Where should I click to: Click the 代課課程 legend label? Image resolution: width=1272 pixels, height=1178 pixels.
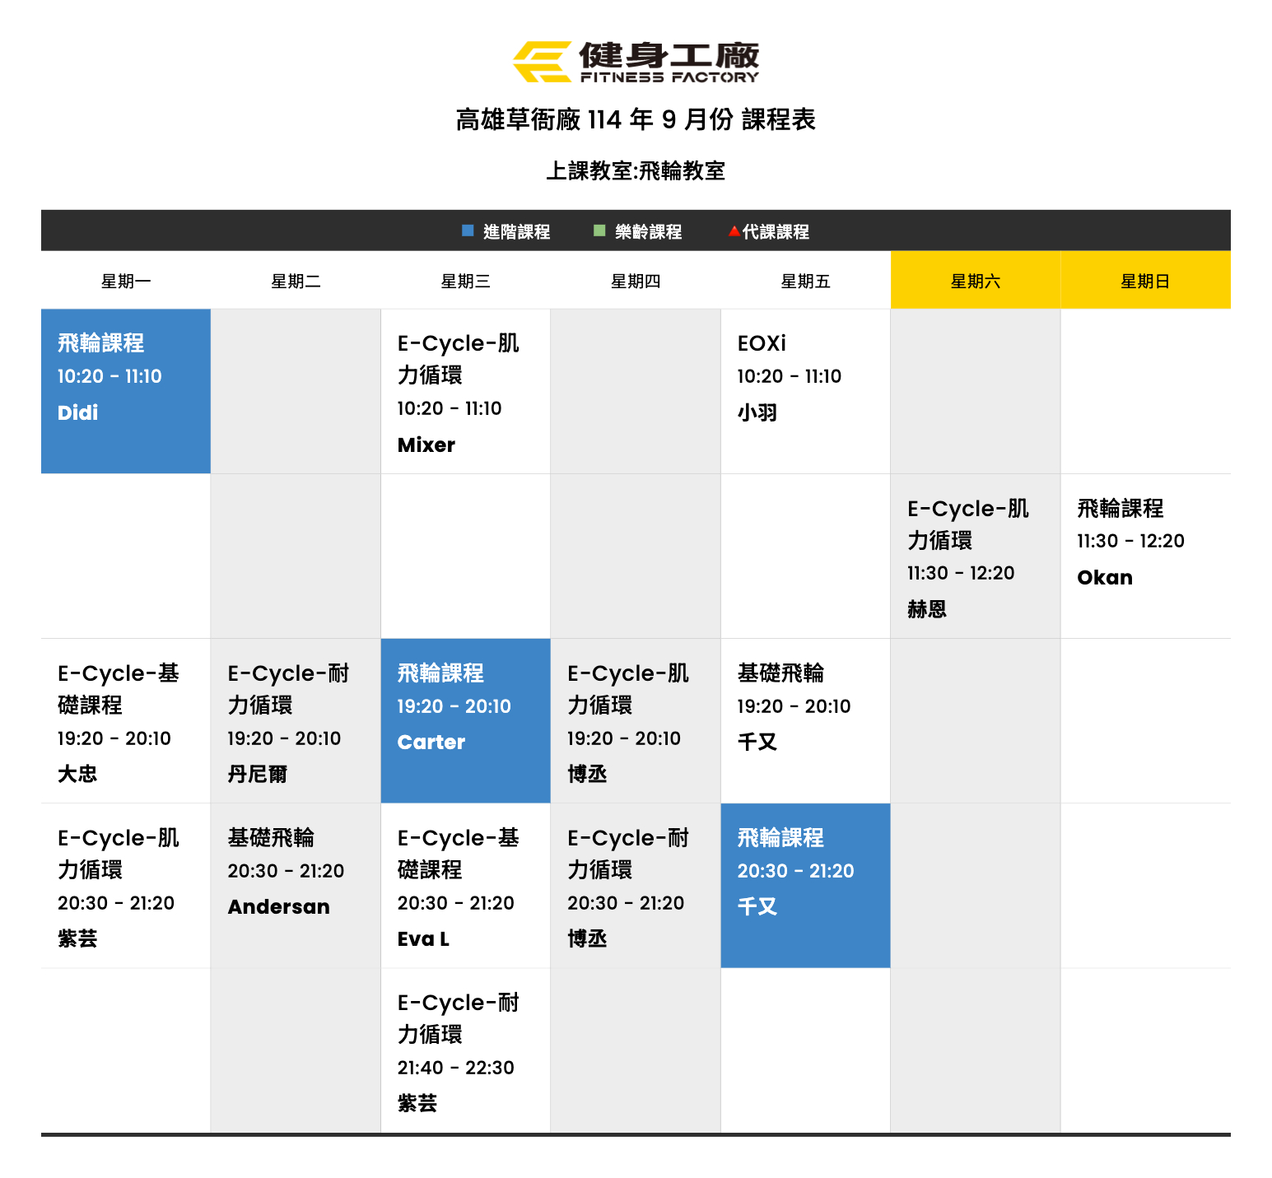pyautogui.click(x=776, y=231)
